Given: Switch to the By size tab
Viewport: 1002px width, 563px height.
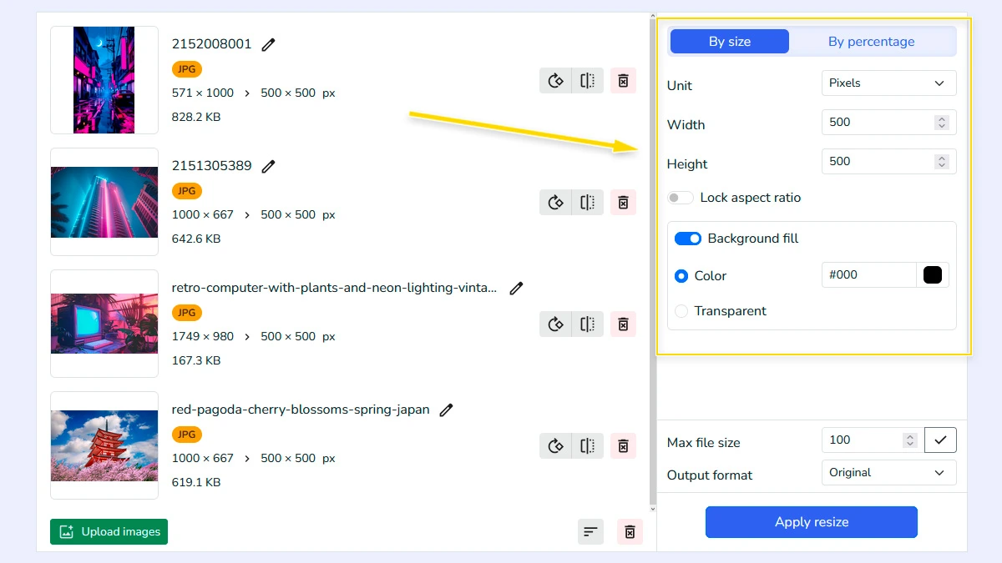Looking at the screenshot, I should tap(729, 40).
